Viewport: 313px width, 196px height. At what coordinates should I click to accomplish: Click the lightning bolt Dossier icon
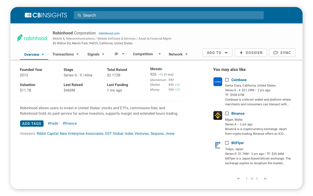tap(241, 53)
